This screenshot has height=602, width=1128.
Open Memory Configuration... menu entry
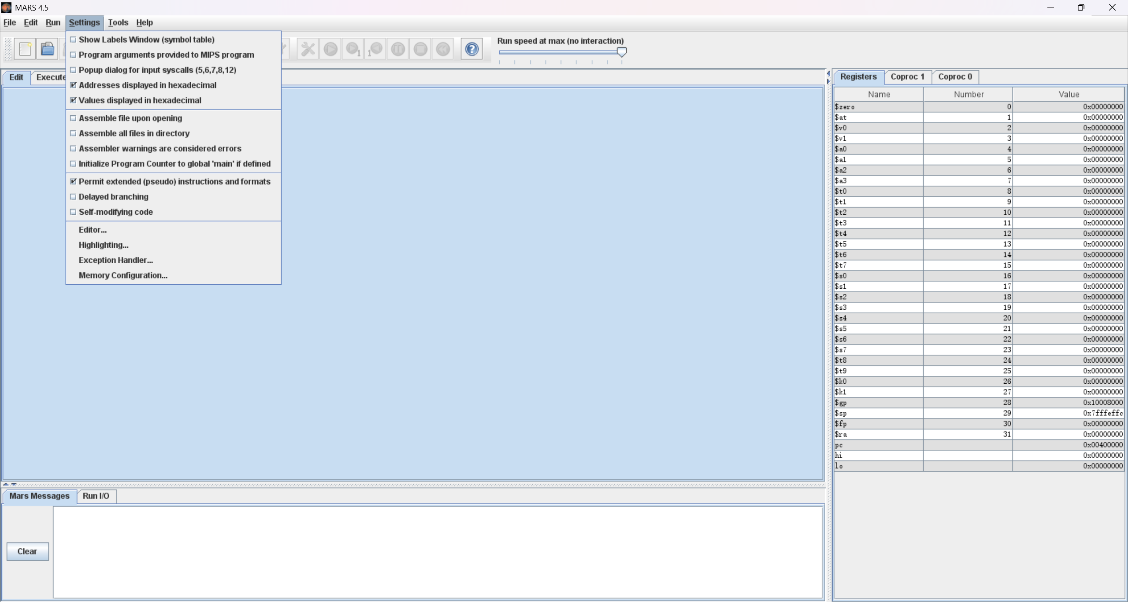click(123, 275)
